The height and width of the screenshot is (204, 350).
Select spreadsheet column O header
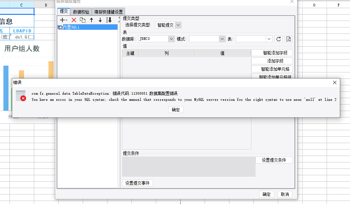(314, 5)
